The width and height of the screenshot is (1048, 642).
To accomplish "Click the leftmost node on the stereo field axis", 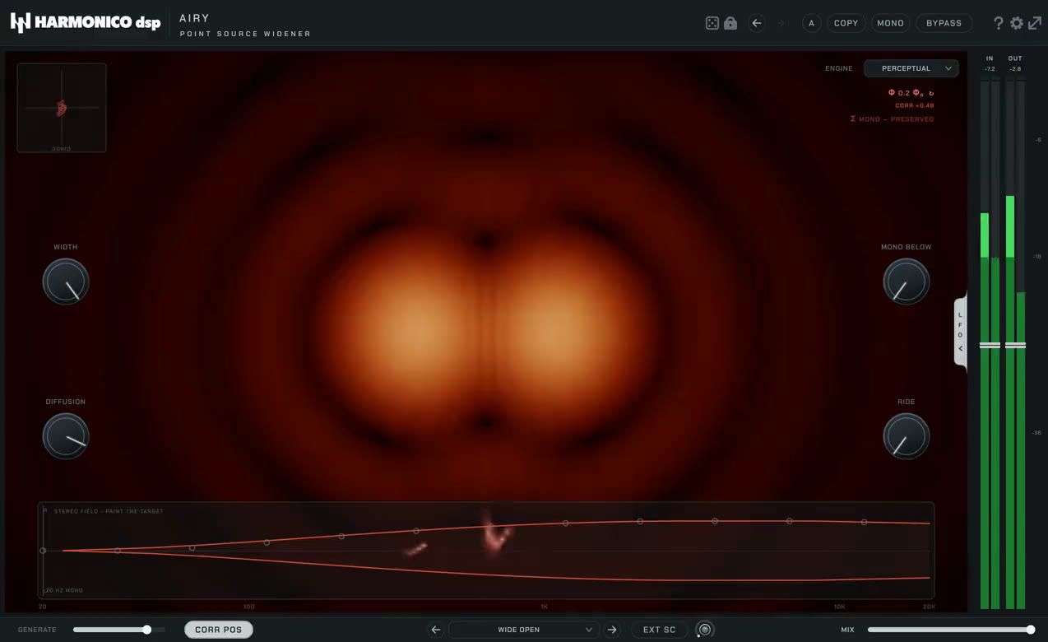I will pos(43,551).
